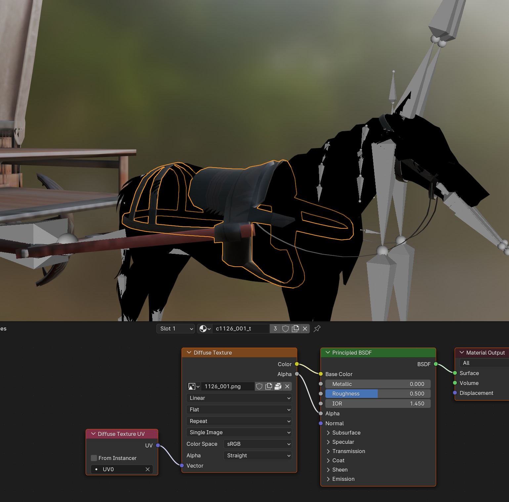Click Diffuse Texture Alpha output socket

pos(297,374)
